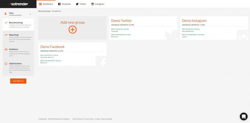Open the Demo Facebook group
250x123 pixels.
coord(52,47)
